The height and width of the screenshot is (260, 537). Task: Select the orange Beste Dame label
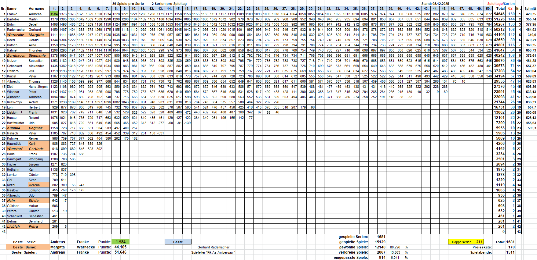(x=27, y=247)
